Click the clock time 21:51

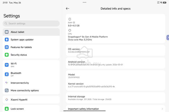[5, 3]
